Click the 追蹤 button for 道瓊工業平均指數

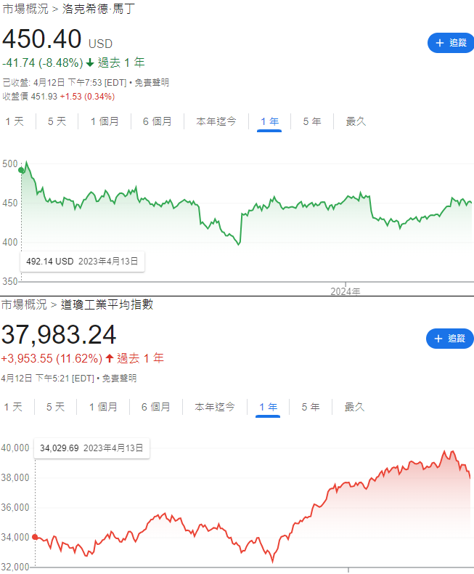point(449,339)
